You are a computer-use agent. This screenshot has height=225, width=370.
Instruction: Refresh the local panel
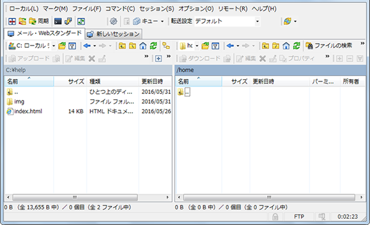pos(153,46)
